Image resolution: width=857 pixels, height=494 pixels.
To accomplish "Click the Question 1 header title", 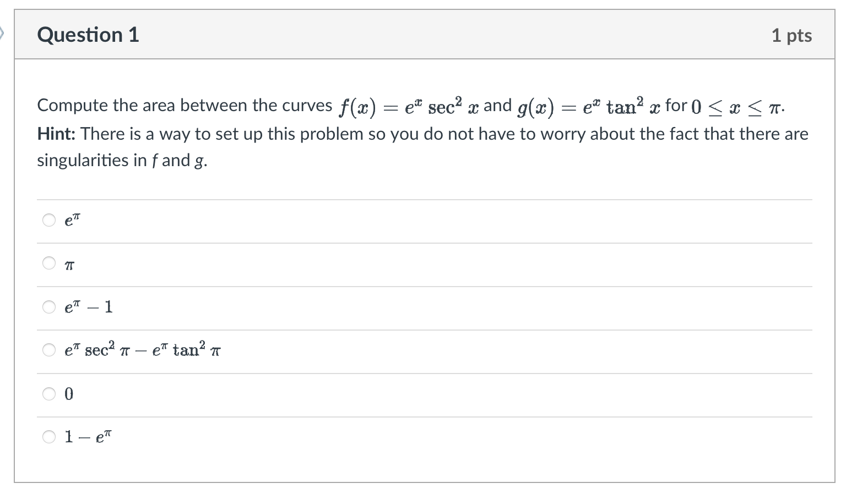I will (88, 35).
